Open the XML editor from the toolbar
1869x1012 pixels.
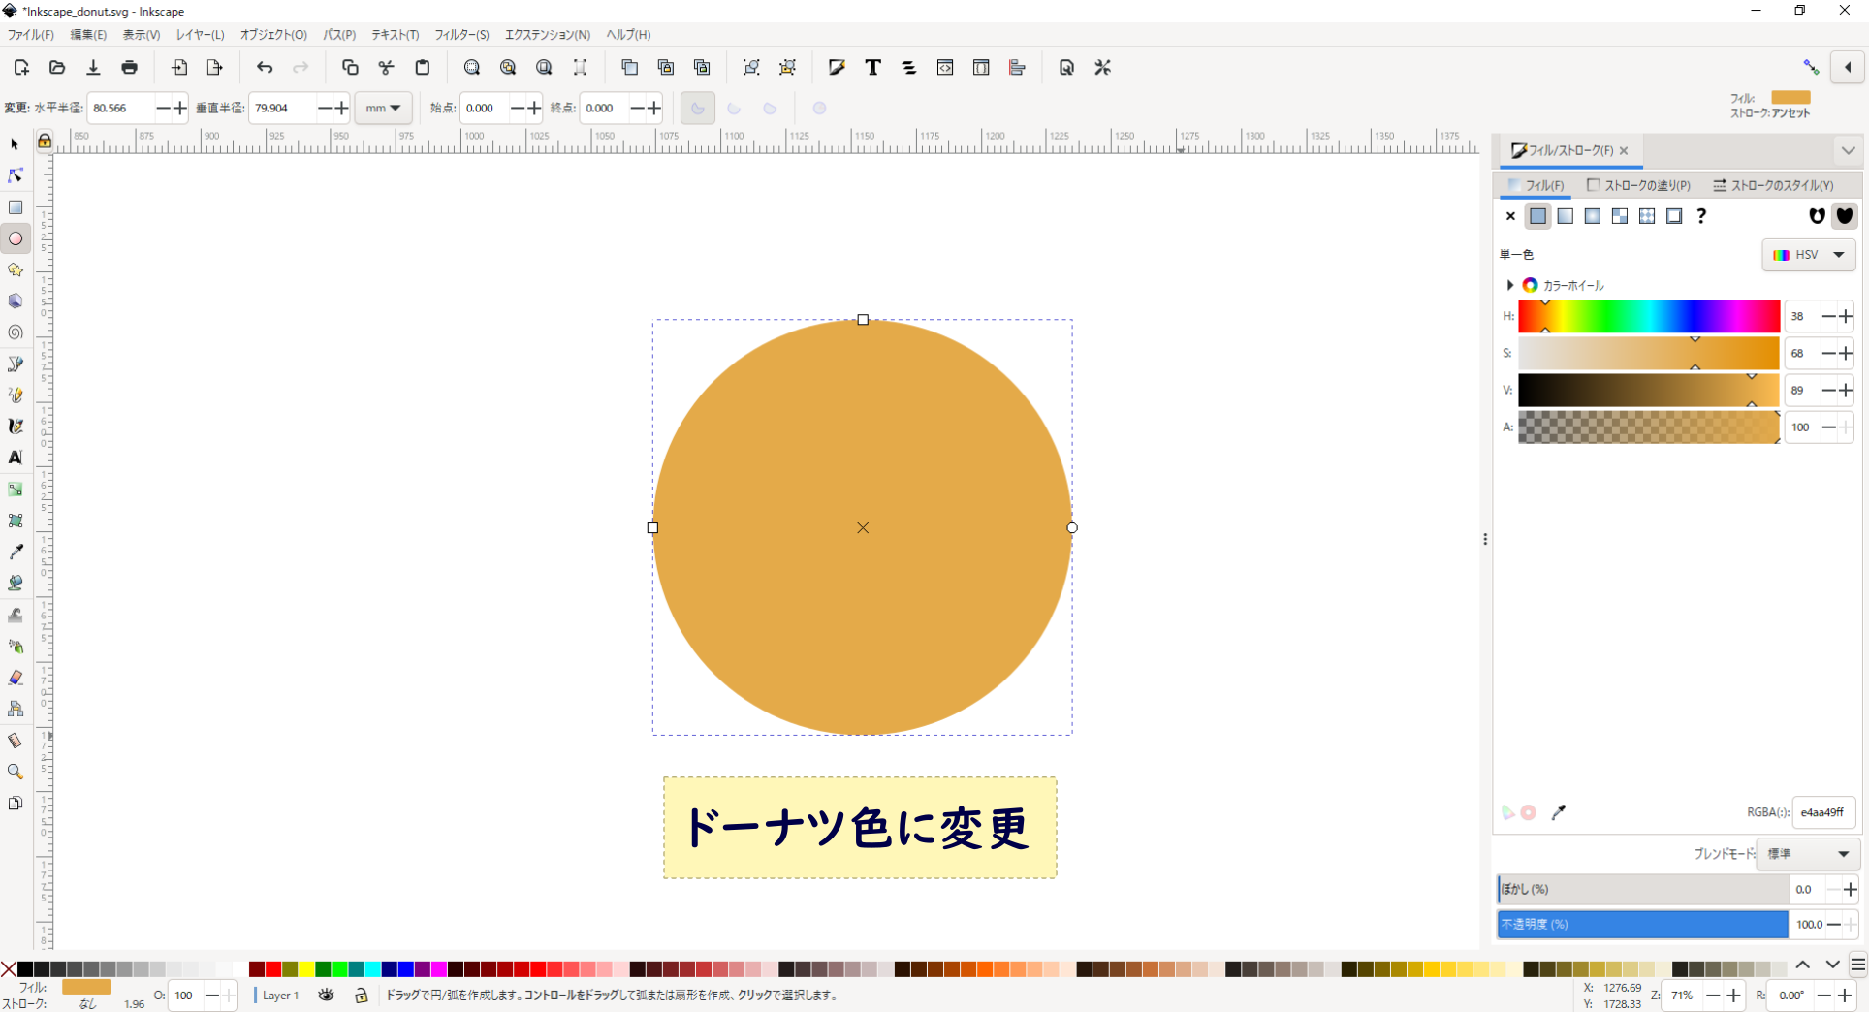coord(944,67)
